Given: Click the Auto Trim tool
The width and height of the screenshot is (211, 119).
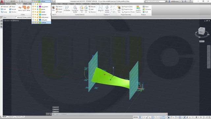Looking at the screenshot, I should (x=119, y=9).
